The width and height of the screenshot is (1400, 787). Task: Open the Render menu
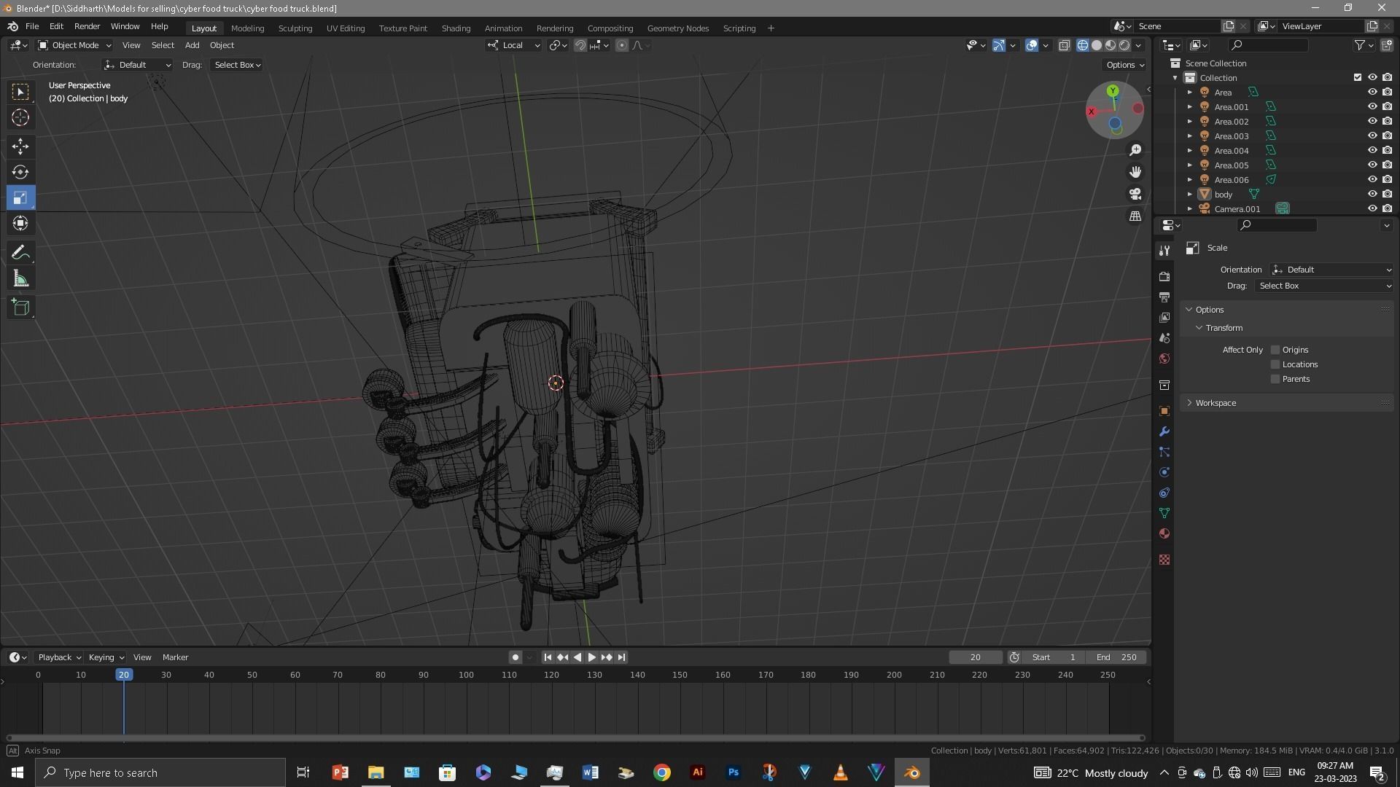tap(87, 27)
